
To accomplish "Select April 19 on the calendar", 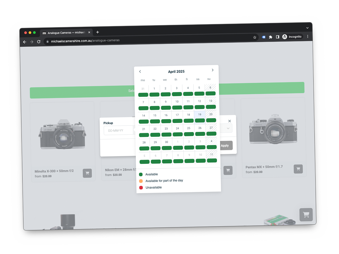I will coord(200,115).
